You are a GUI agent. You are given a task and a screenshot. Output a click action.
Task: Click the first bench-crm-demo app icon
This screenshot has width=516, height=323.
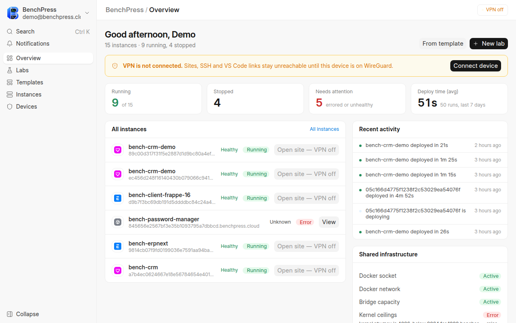pos(118,150)
